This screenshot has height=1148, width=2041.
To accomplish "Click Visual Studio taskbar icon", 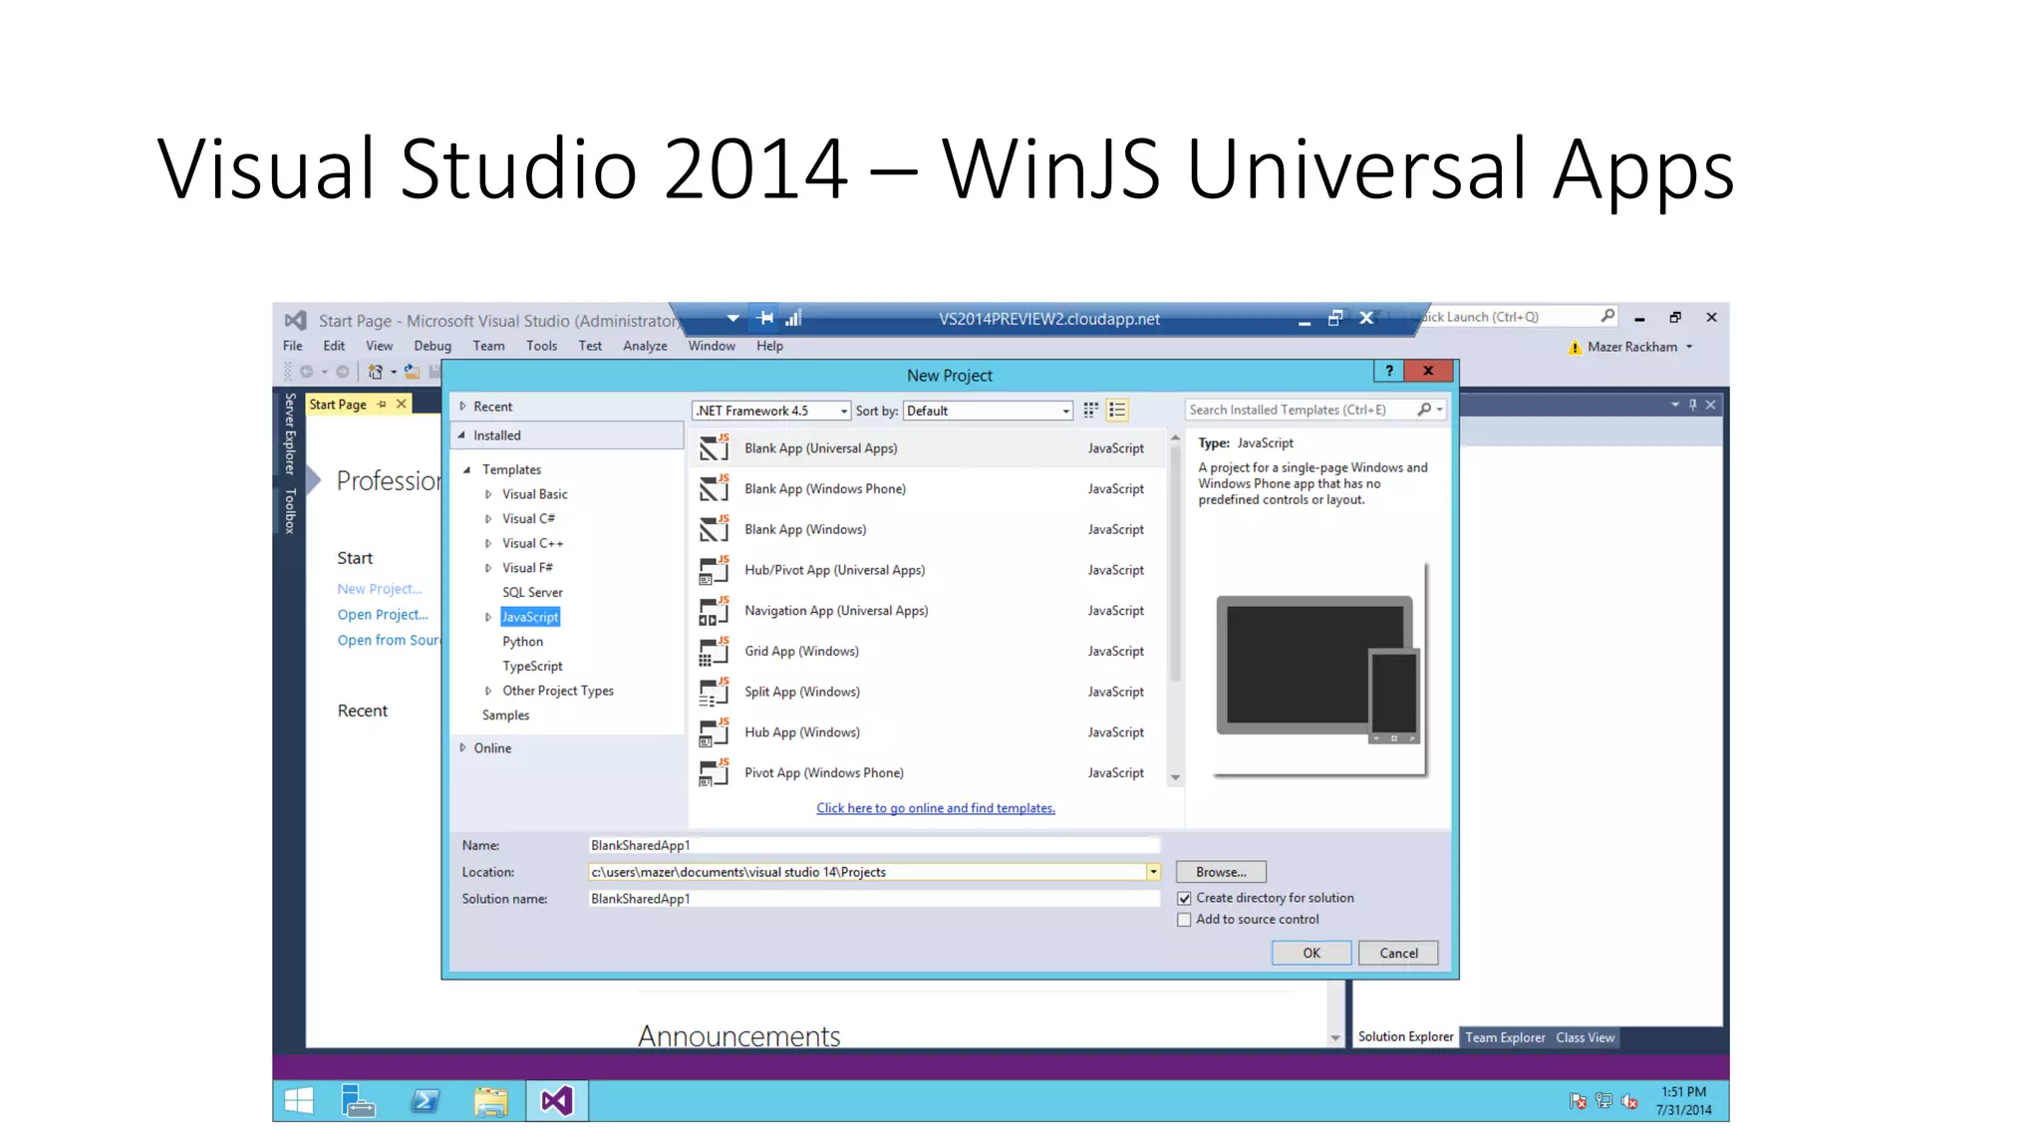I will [557, 1101].
